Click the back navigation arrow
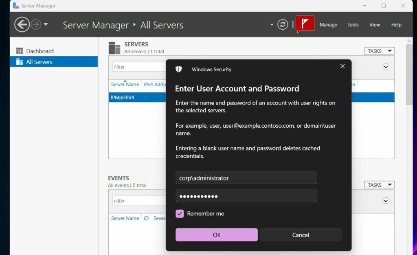This screenshot has width=417, height=255. pos(22,25)
